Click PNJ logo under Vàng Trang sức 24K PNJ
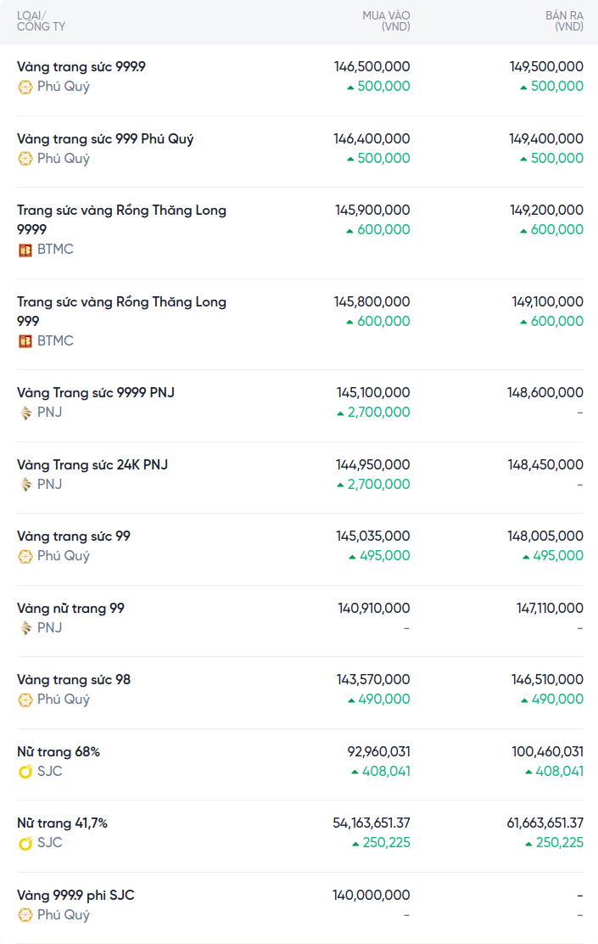The image size is (598, 944). pyautogui.click(x=25, y=485)
